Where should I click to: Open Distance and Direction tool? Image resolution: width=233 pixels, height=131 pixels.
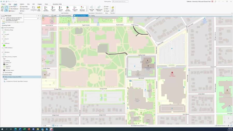(x=99, y=9)
